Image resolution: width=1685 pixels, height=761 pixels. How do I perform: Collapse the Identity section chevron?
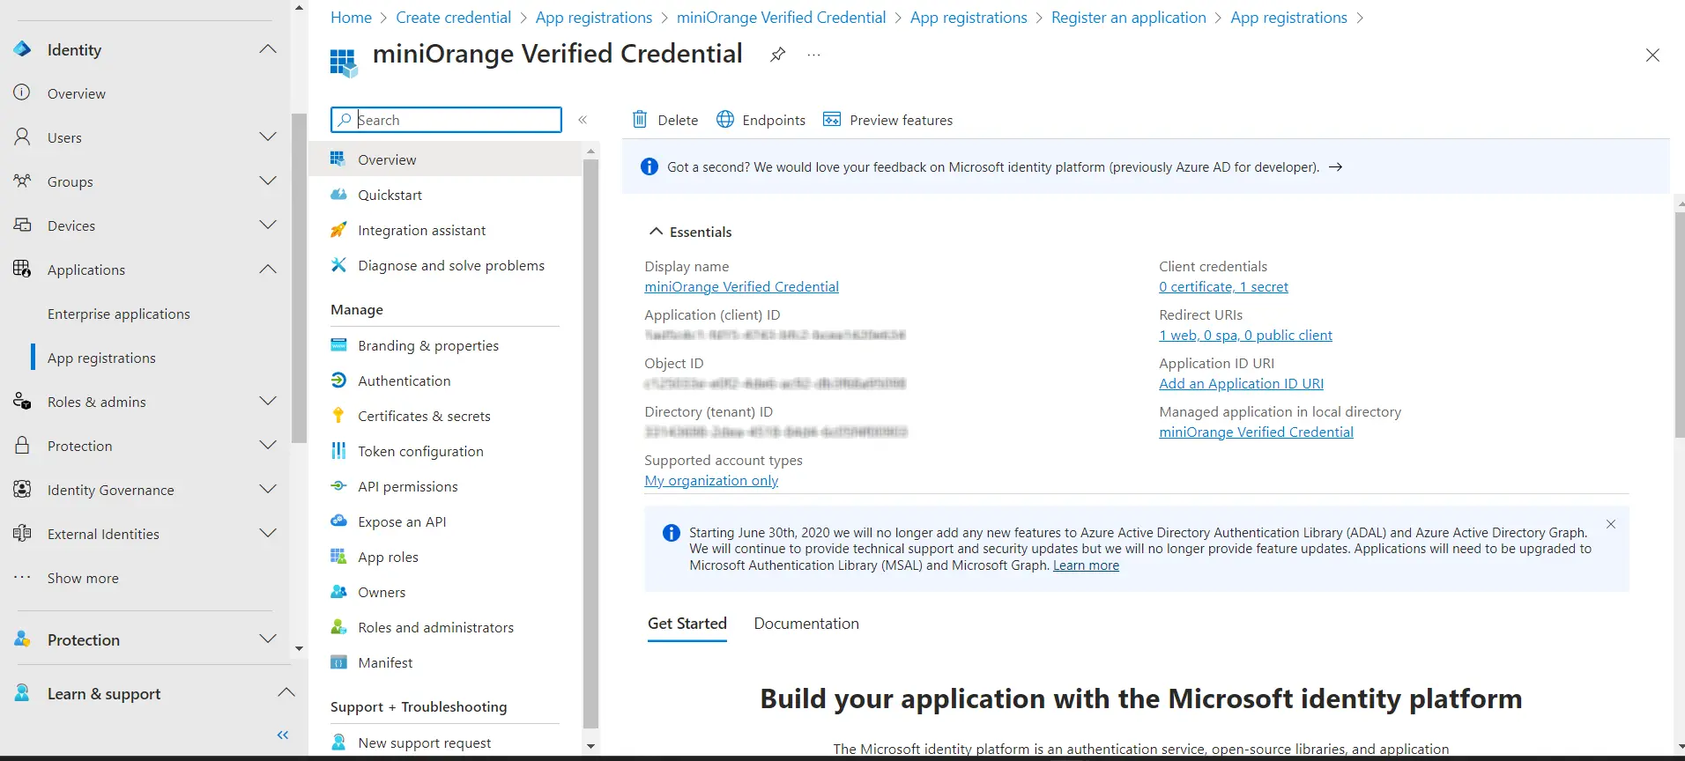tap(268, 49)
